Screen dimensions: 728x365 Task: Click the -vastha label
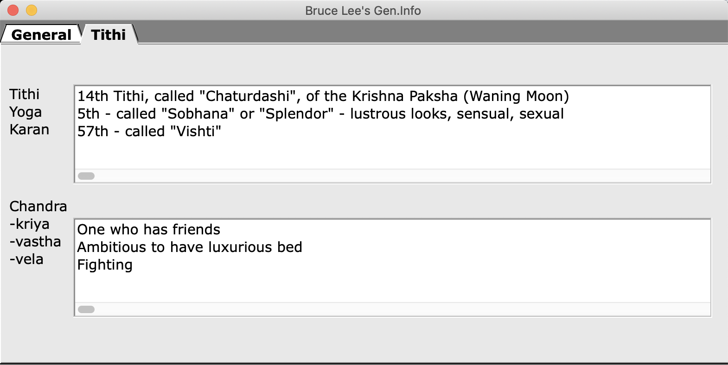click(x=35, y=242)
